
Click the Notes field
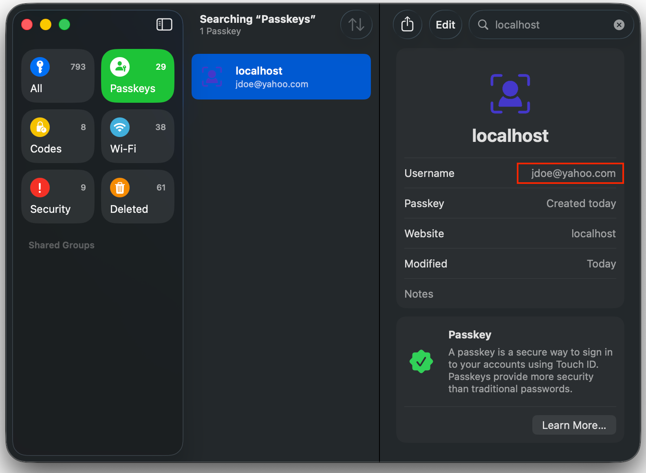(510, 294)
